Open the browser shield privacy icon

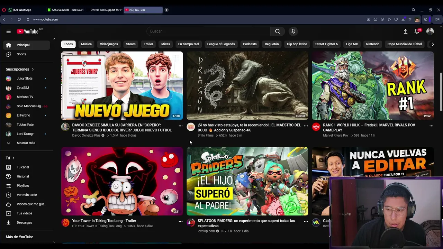(382, 19)
